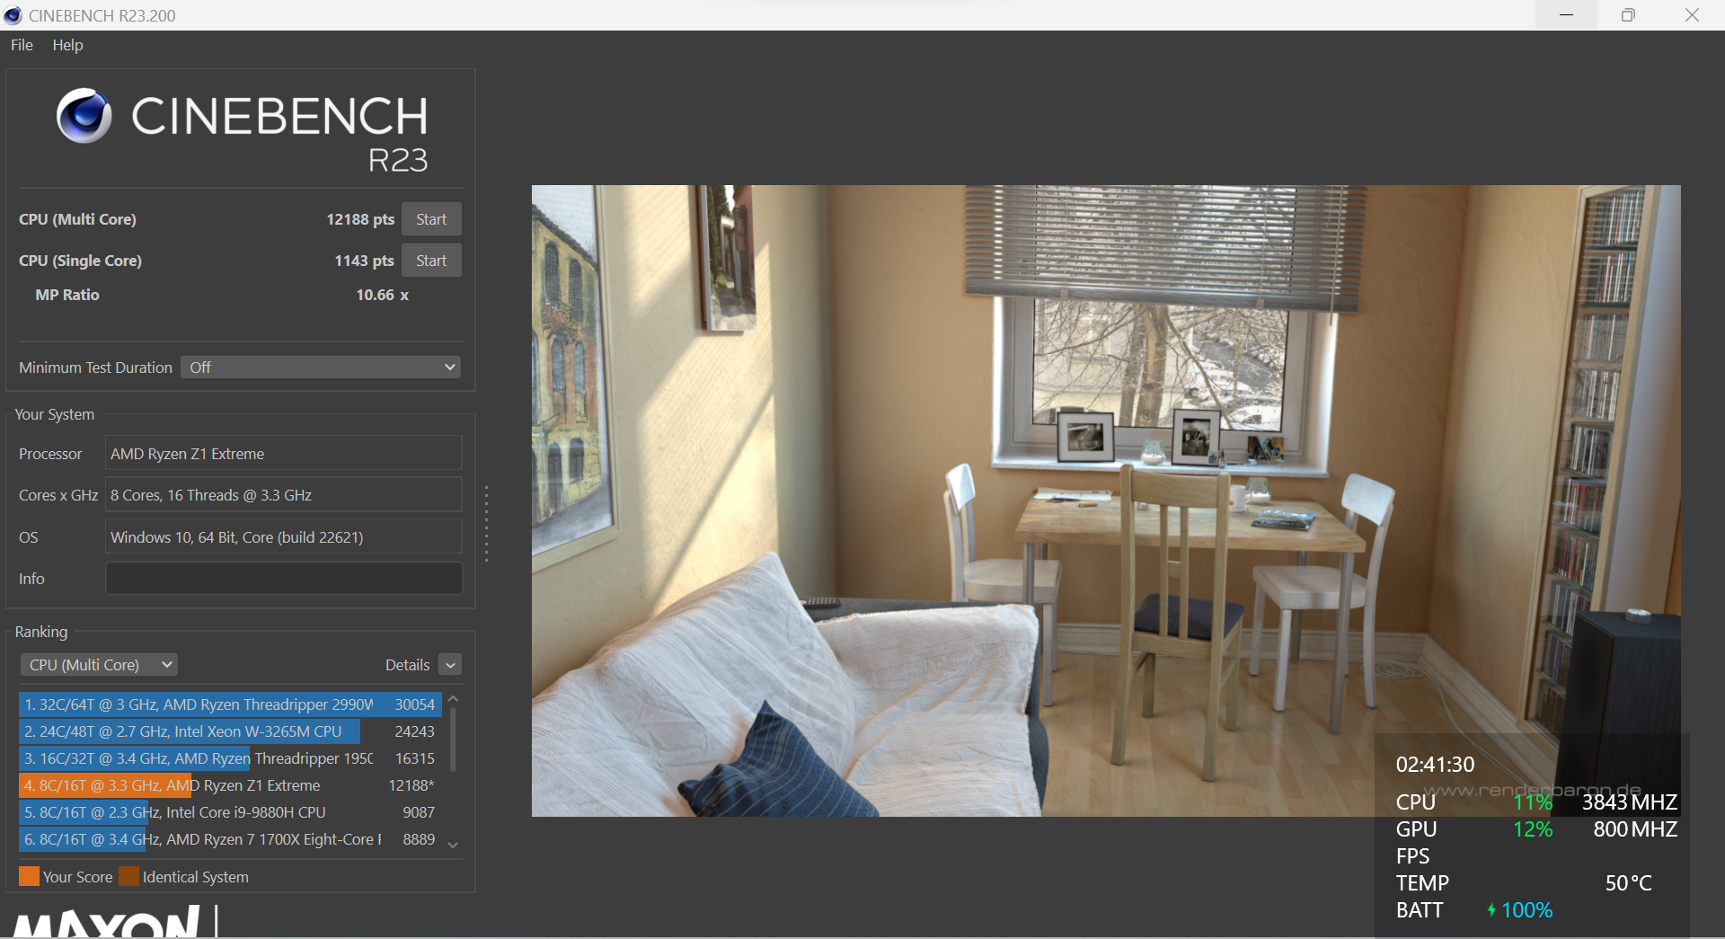The width and height of the screenshot is (1725, 939).
Task: Click the MP Ratio value 10.66 x
Action: pos(382,295)
